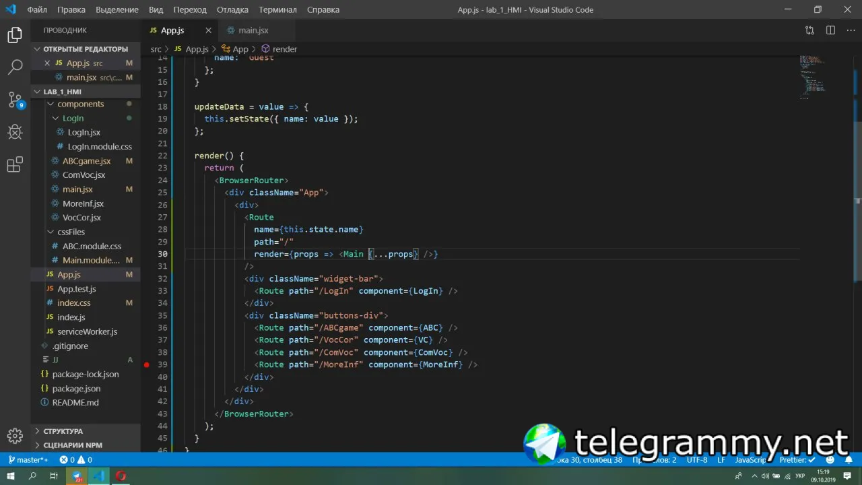Open the Переход menu

tap(190, 10)
